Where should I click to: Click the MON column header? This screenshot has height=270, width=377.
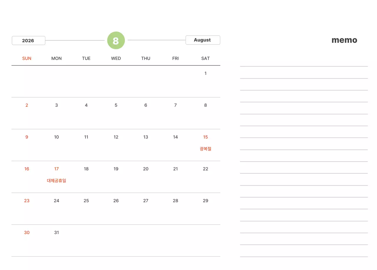coord(57,58)
